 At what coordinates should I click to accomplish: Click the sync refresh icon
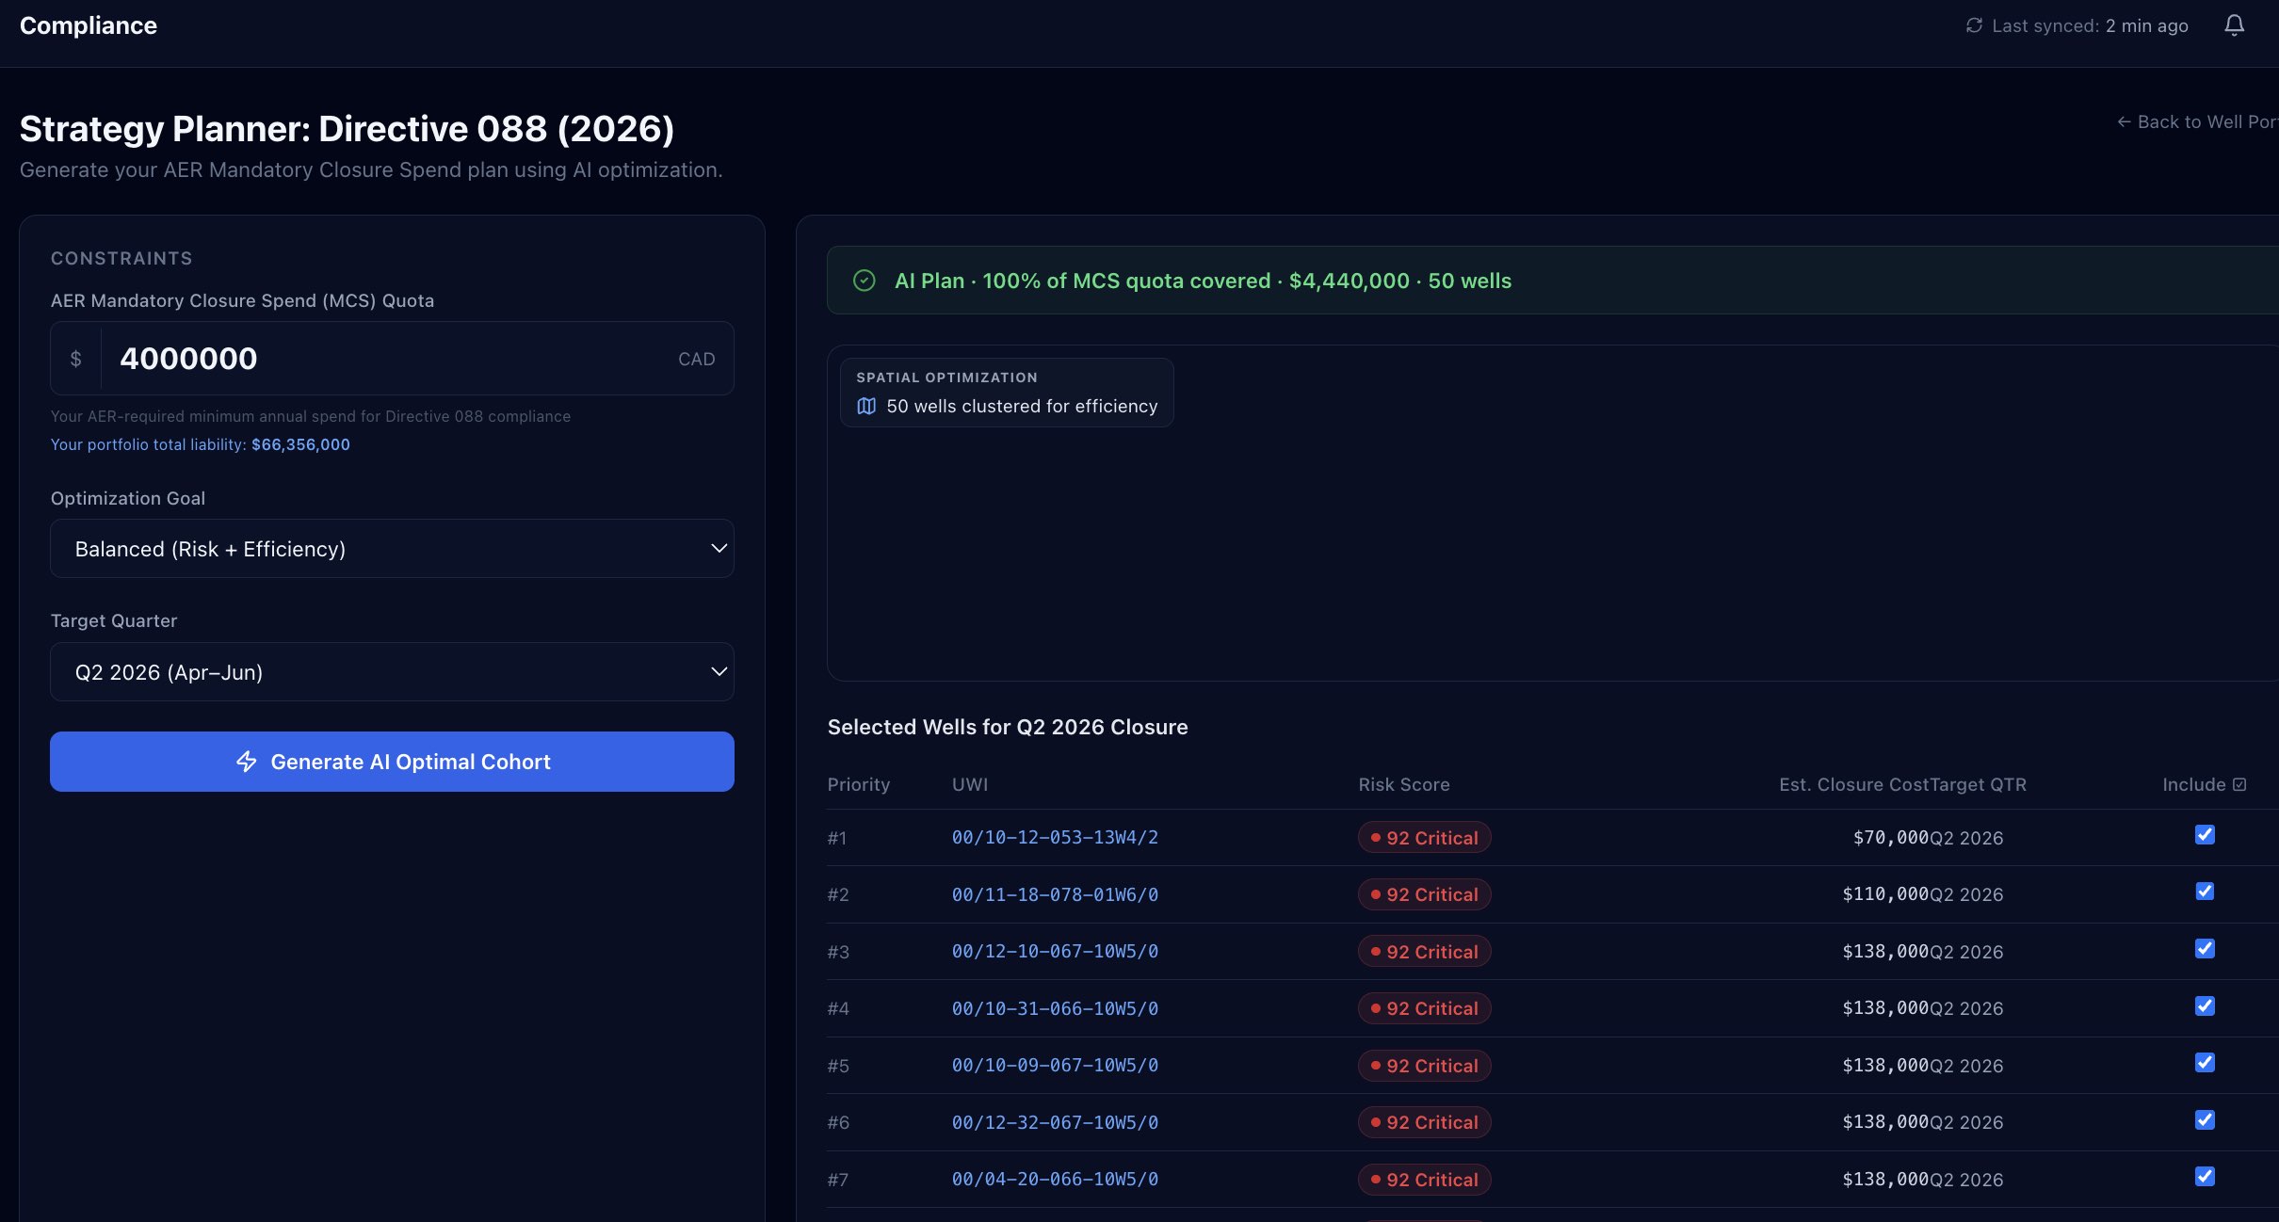click(1974, 25)
